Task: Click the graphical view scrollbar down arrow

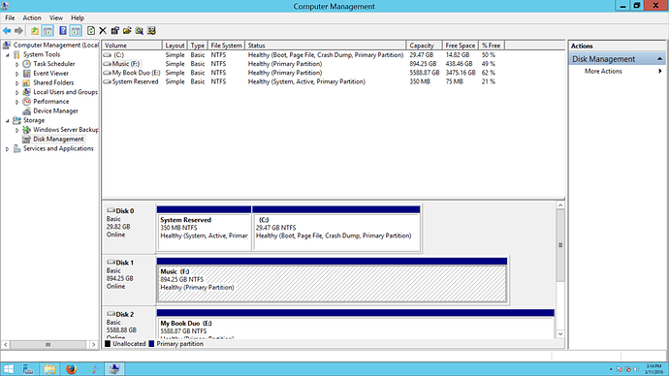Action: point(560,334)
